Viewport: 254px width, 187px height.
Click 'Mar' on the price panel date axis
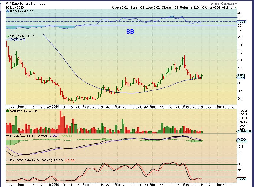point(117,107)
